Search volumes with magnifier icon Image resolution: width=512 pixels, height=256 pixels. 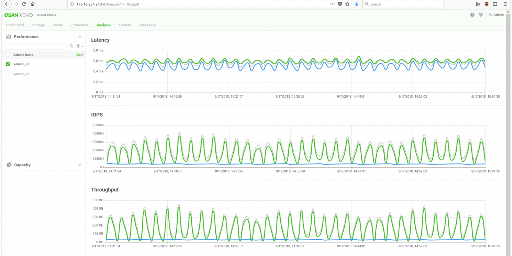click(71, 46)
